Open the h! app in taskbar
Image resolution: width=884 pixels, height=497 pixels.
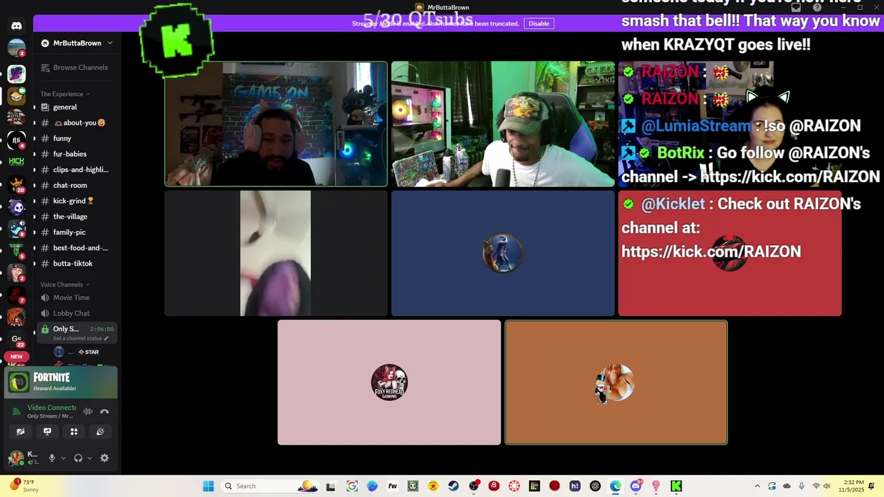click(x=575, y=486)
